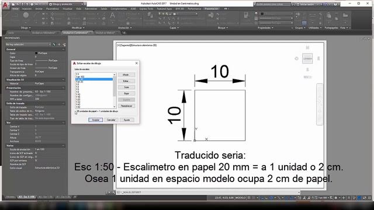Select 1 en 100 in scale list
The width and height of the screenshot is (374, 210).
[94, 76]
